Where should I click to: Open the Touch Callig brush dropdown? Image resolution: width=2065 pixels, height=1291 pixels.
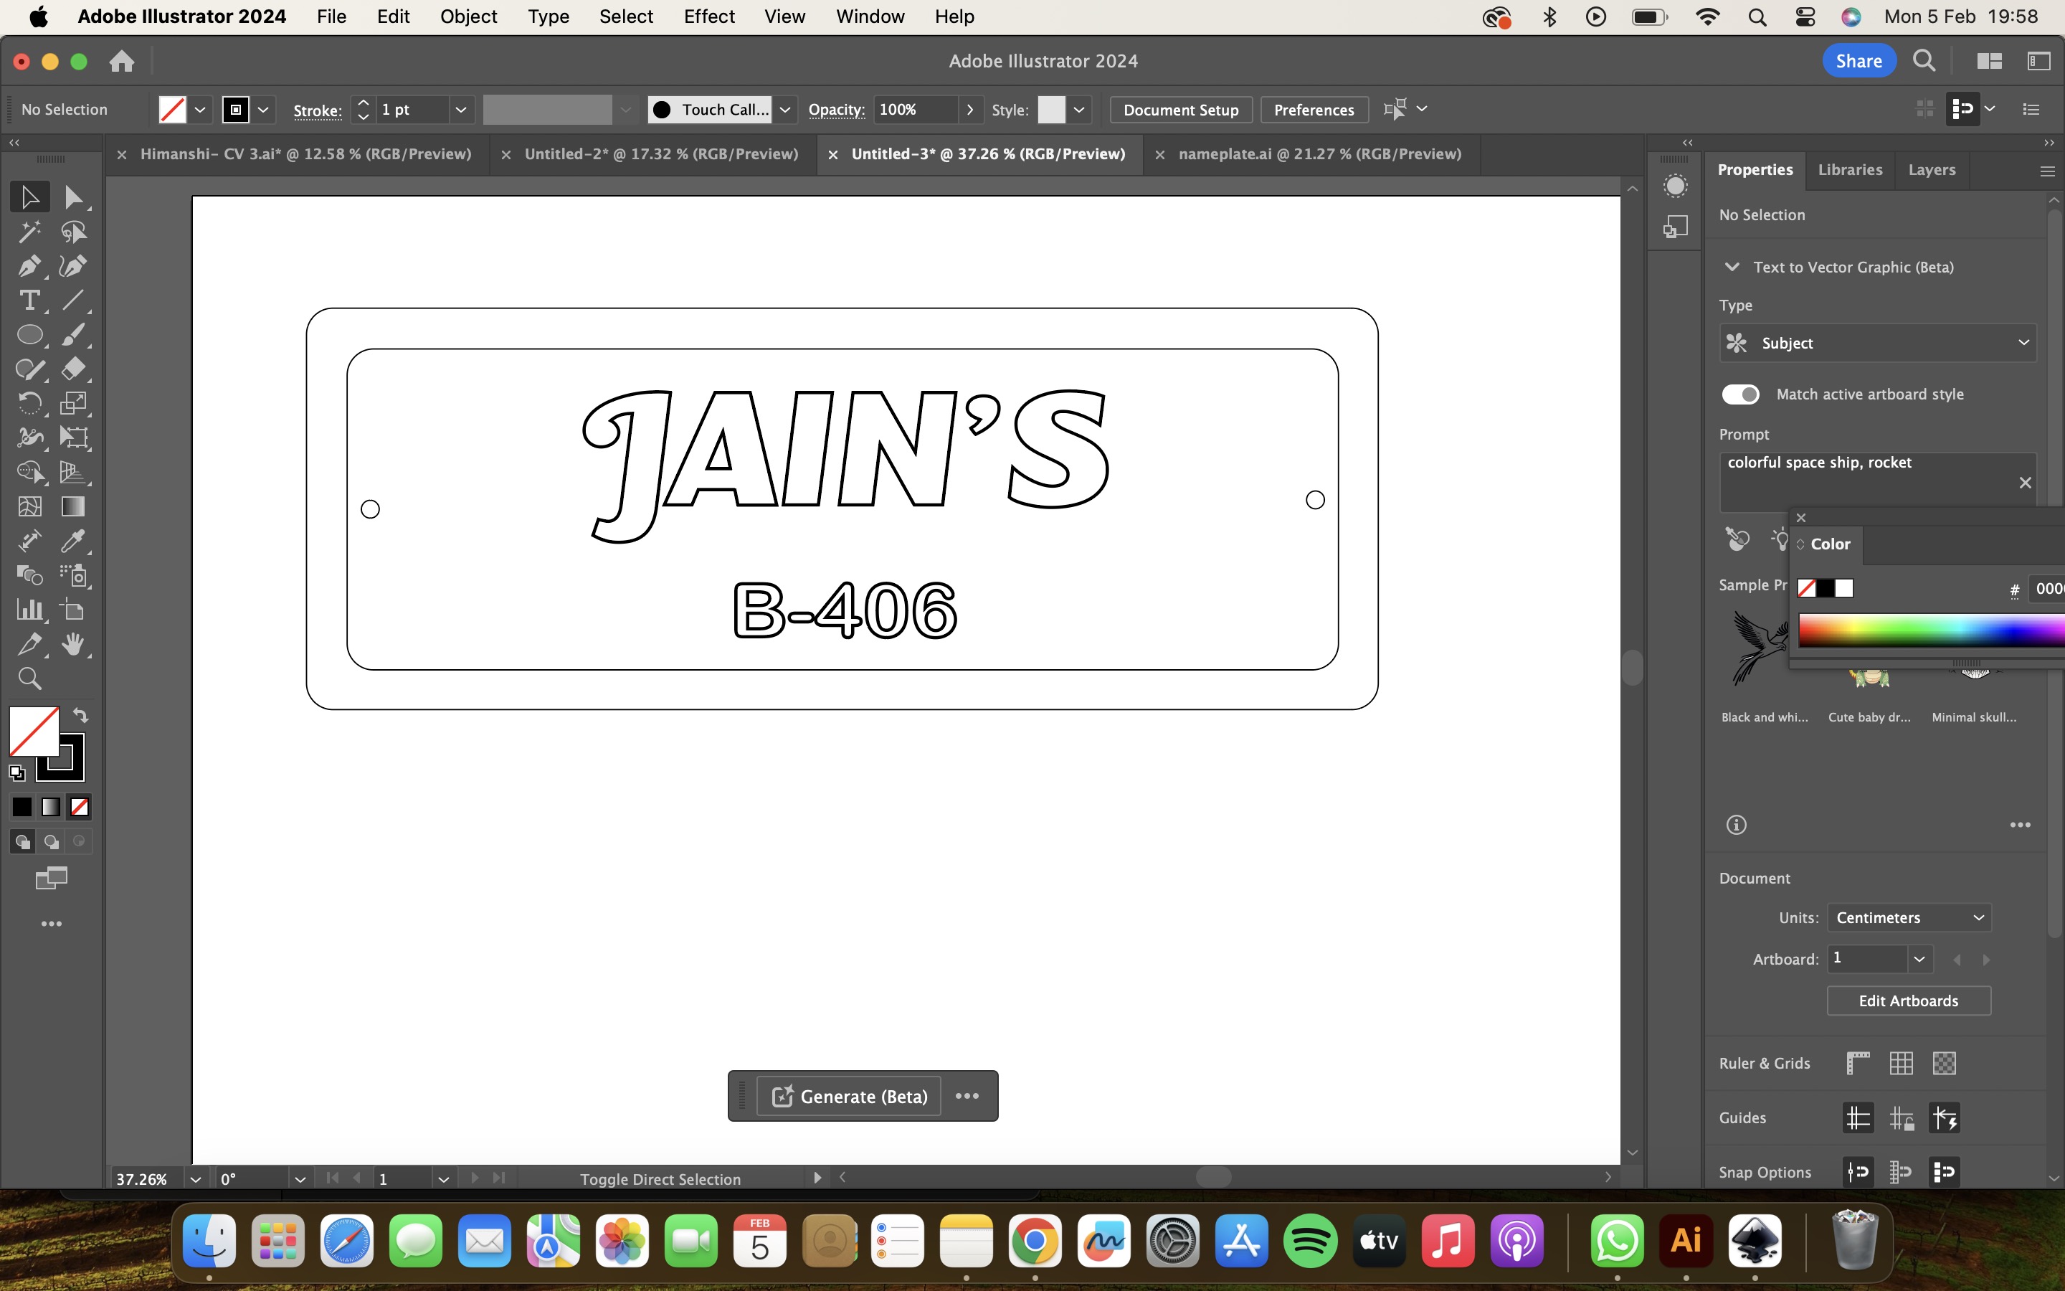784,109
